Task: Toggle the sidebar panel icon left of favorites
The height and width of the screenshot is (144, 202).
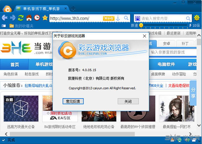Action: (x=4, y=26)
